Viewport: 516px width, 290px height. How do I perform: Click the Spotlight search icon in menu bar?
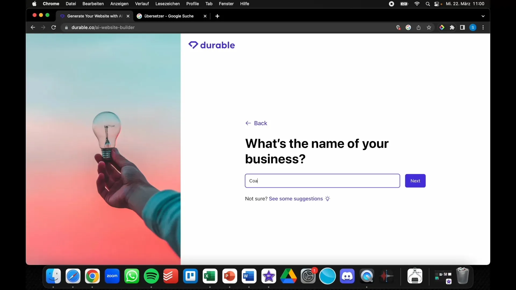[x=428, y=4]
